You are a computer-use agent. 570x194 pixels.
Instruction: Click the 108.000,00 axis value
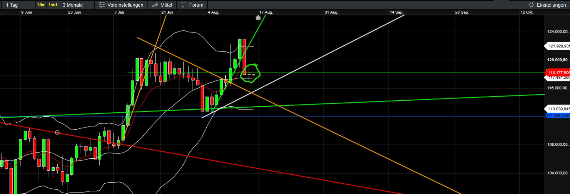click(x=558, y=144)
